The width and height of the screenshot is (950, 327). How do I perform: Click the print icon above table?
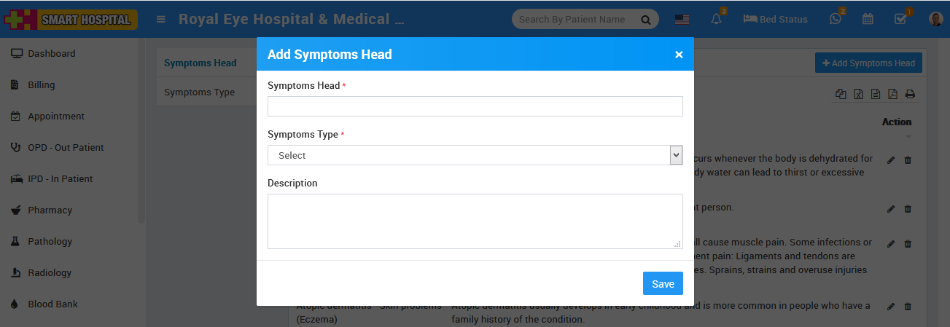coord(910,94)
